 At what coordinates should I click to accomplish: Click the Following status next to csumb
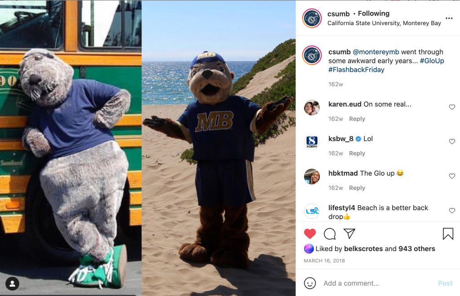373,13
